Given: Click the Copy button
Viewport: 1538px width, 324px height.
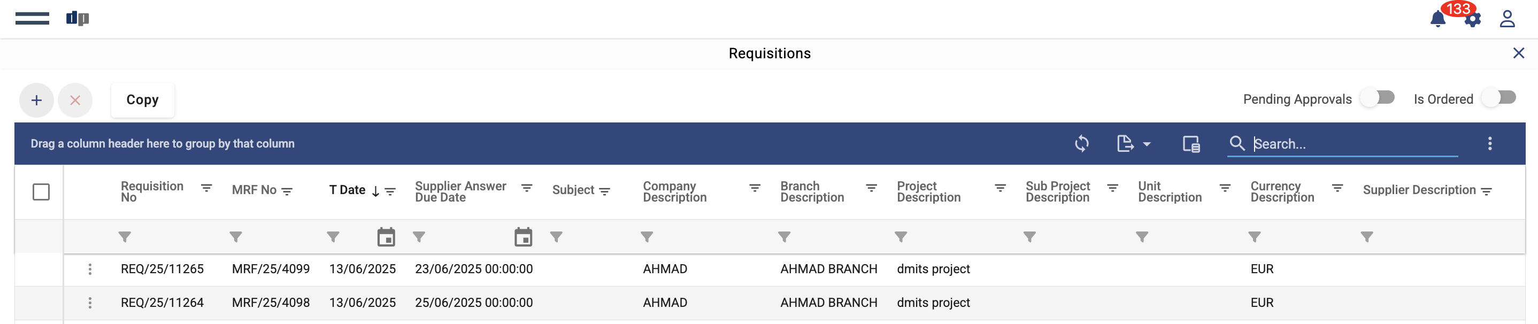Looking at the screenshot, I should [x=143, y=100].
